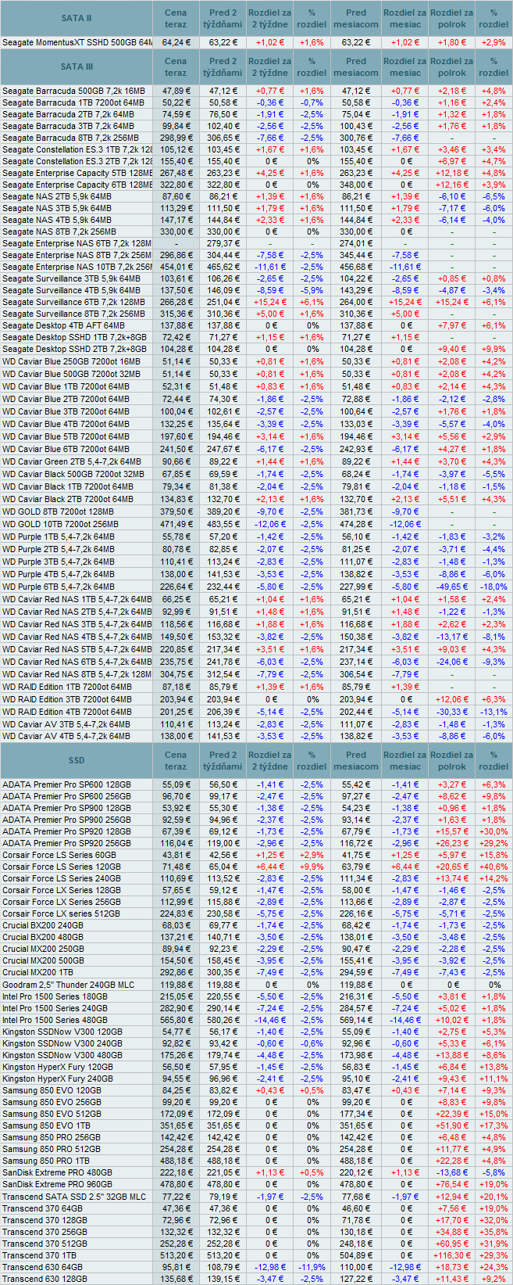The width and height of the screenshot is (513, 1285).
Task: Click 279,37 € two-weeks-ago price for Seagate Enterprise NAS 6TB
Action: click(223, 243)
